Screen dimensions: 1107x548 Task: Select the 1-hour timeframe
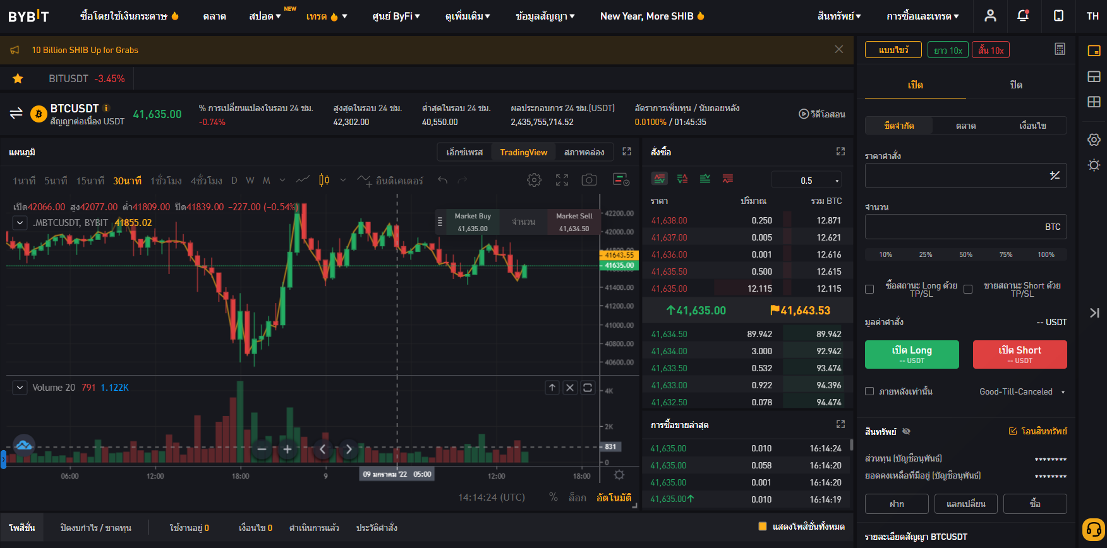pos(166,181)
